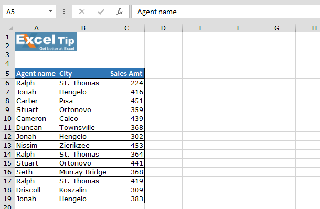This screenshot has width=320, height=209.
Task: Open the Insert Function fx icon
Action: [120, 12]
